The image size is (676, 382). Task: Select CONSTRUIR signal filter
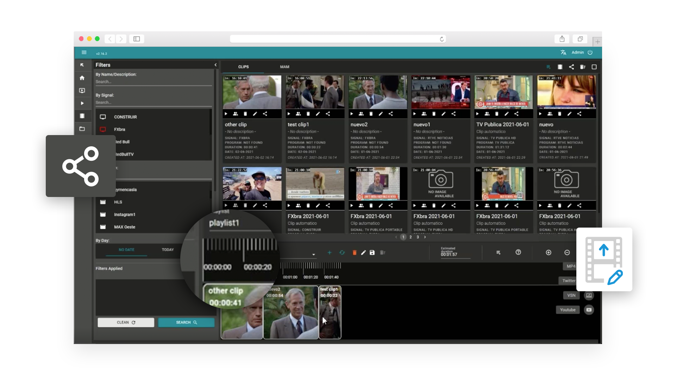coord(153,117)
